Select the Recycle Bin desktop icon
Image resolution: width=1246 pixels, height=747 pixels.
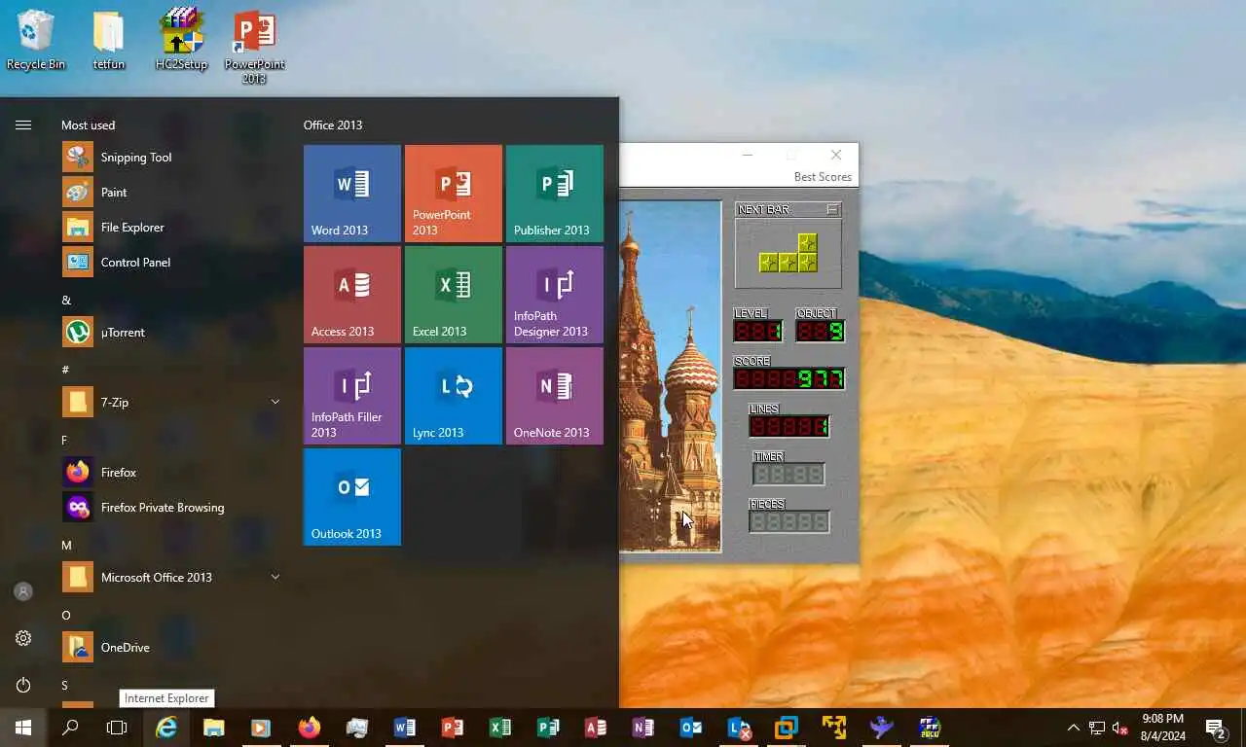(36, 41)
